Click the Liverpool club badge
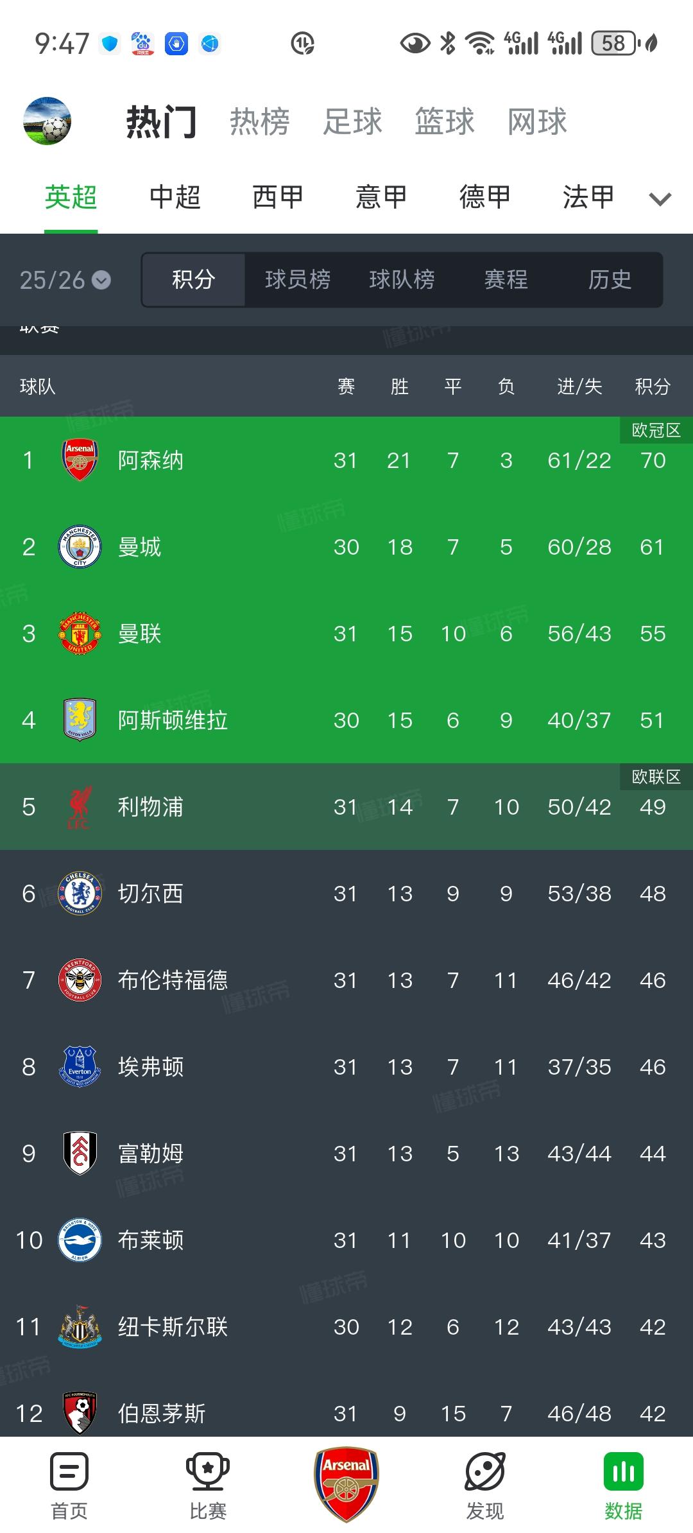Screen dimensions: 693x1533 pos(80,807)
